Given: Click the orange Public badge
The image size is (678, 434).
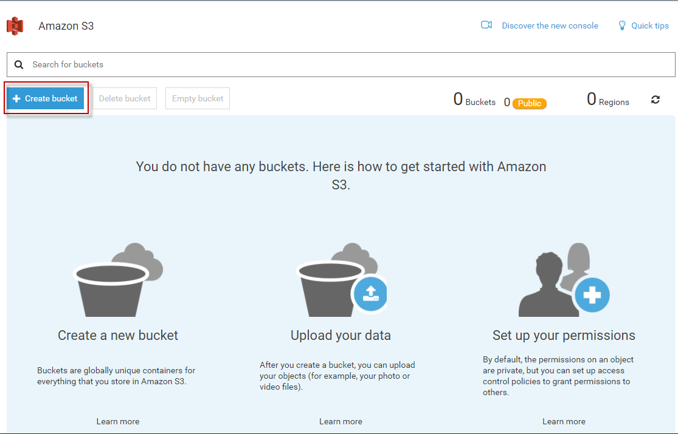Looking at the screenshot, I should click(530, 103).
